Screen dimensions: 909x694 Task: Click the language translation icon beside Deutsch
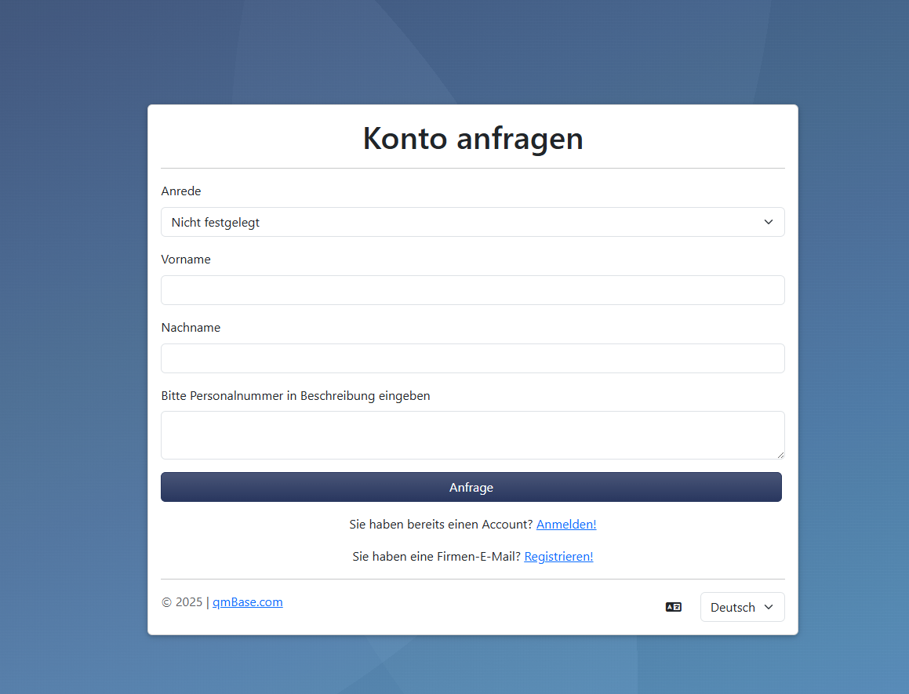point(673,607)
